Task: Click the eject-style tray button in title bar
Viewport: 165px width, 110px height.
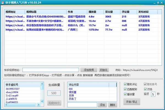Action: pyautogui.click(x=158, y=3)
